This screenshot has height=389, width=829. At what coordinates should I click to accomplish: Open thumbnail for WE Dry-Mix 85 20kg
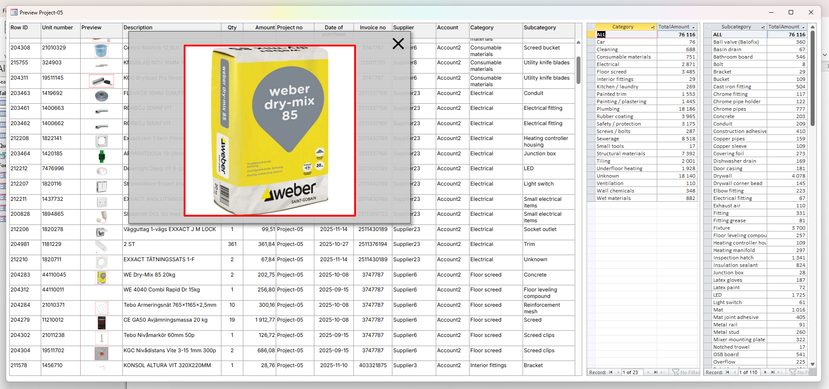point(102,277)
